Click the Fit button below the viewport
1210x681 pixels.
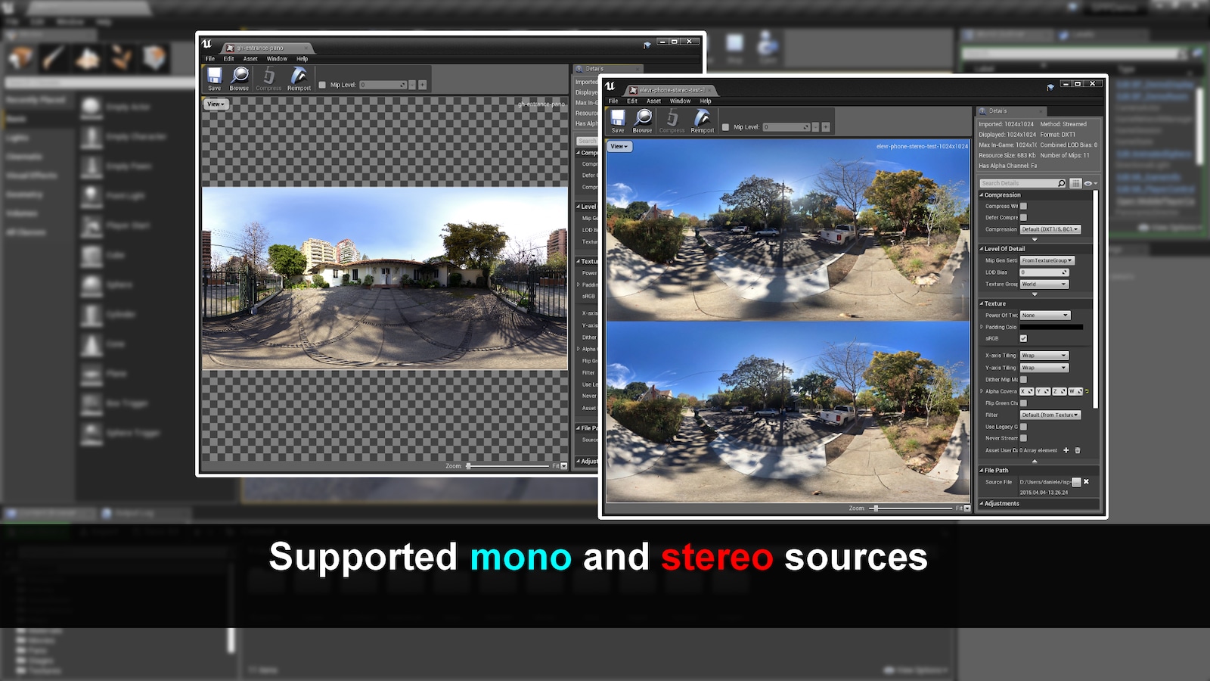958,509
